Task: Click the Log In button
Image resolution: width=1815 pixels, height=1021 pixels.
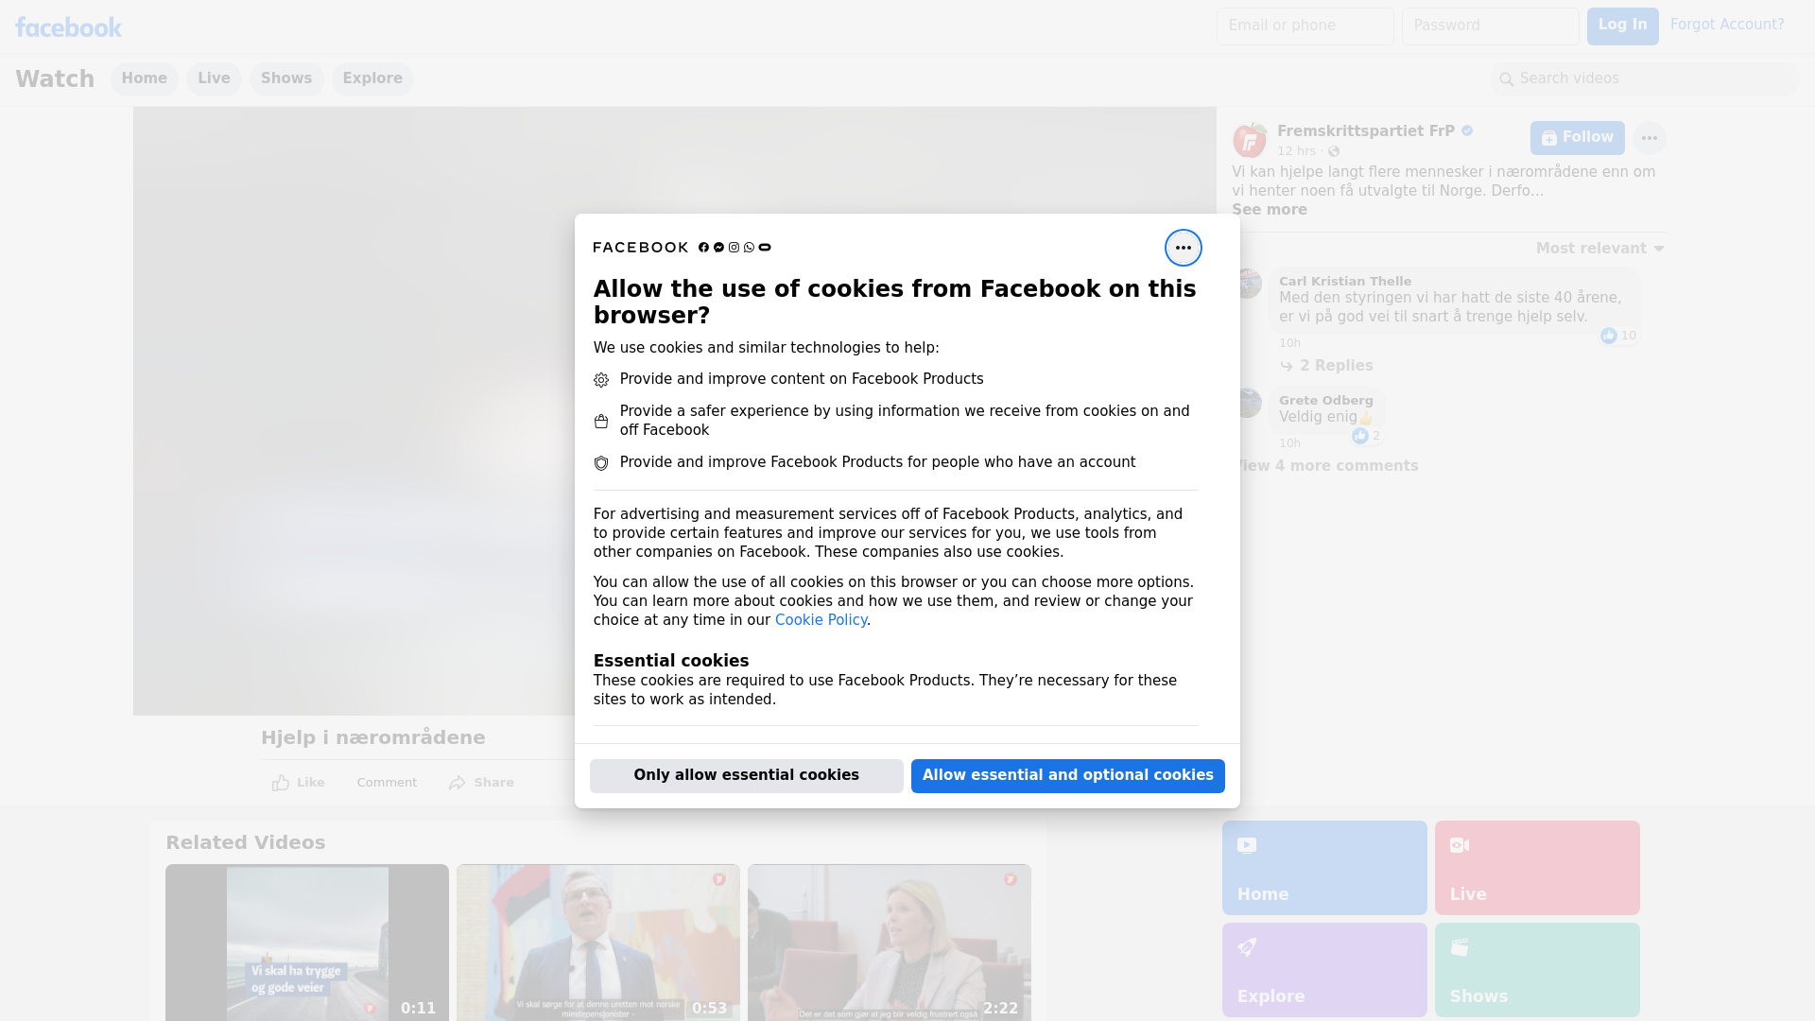Action: pyautogui.click(x=1622, y=26)
